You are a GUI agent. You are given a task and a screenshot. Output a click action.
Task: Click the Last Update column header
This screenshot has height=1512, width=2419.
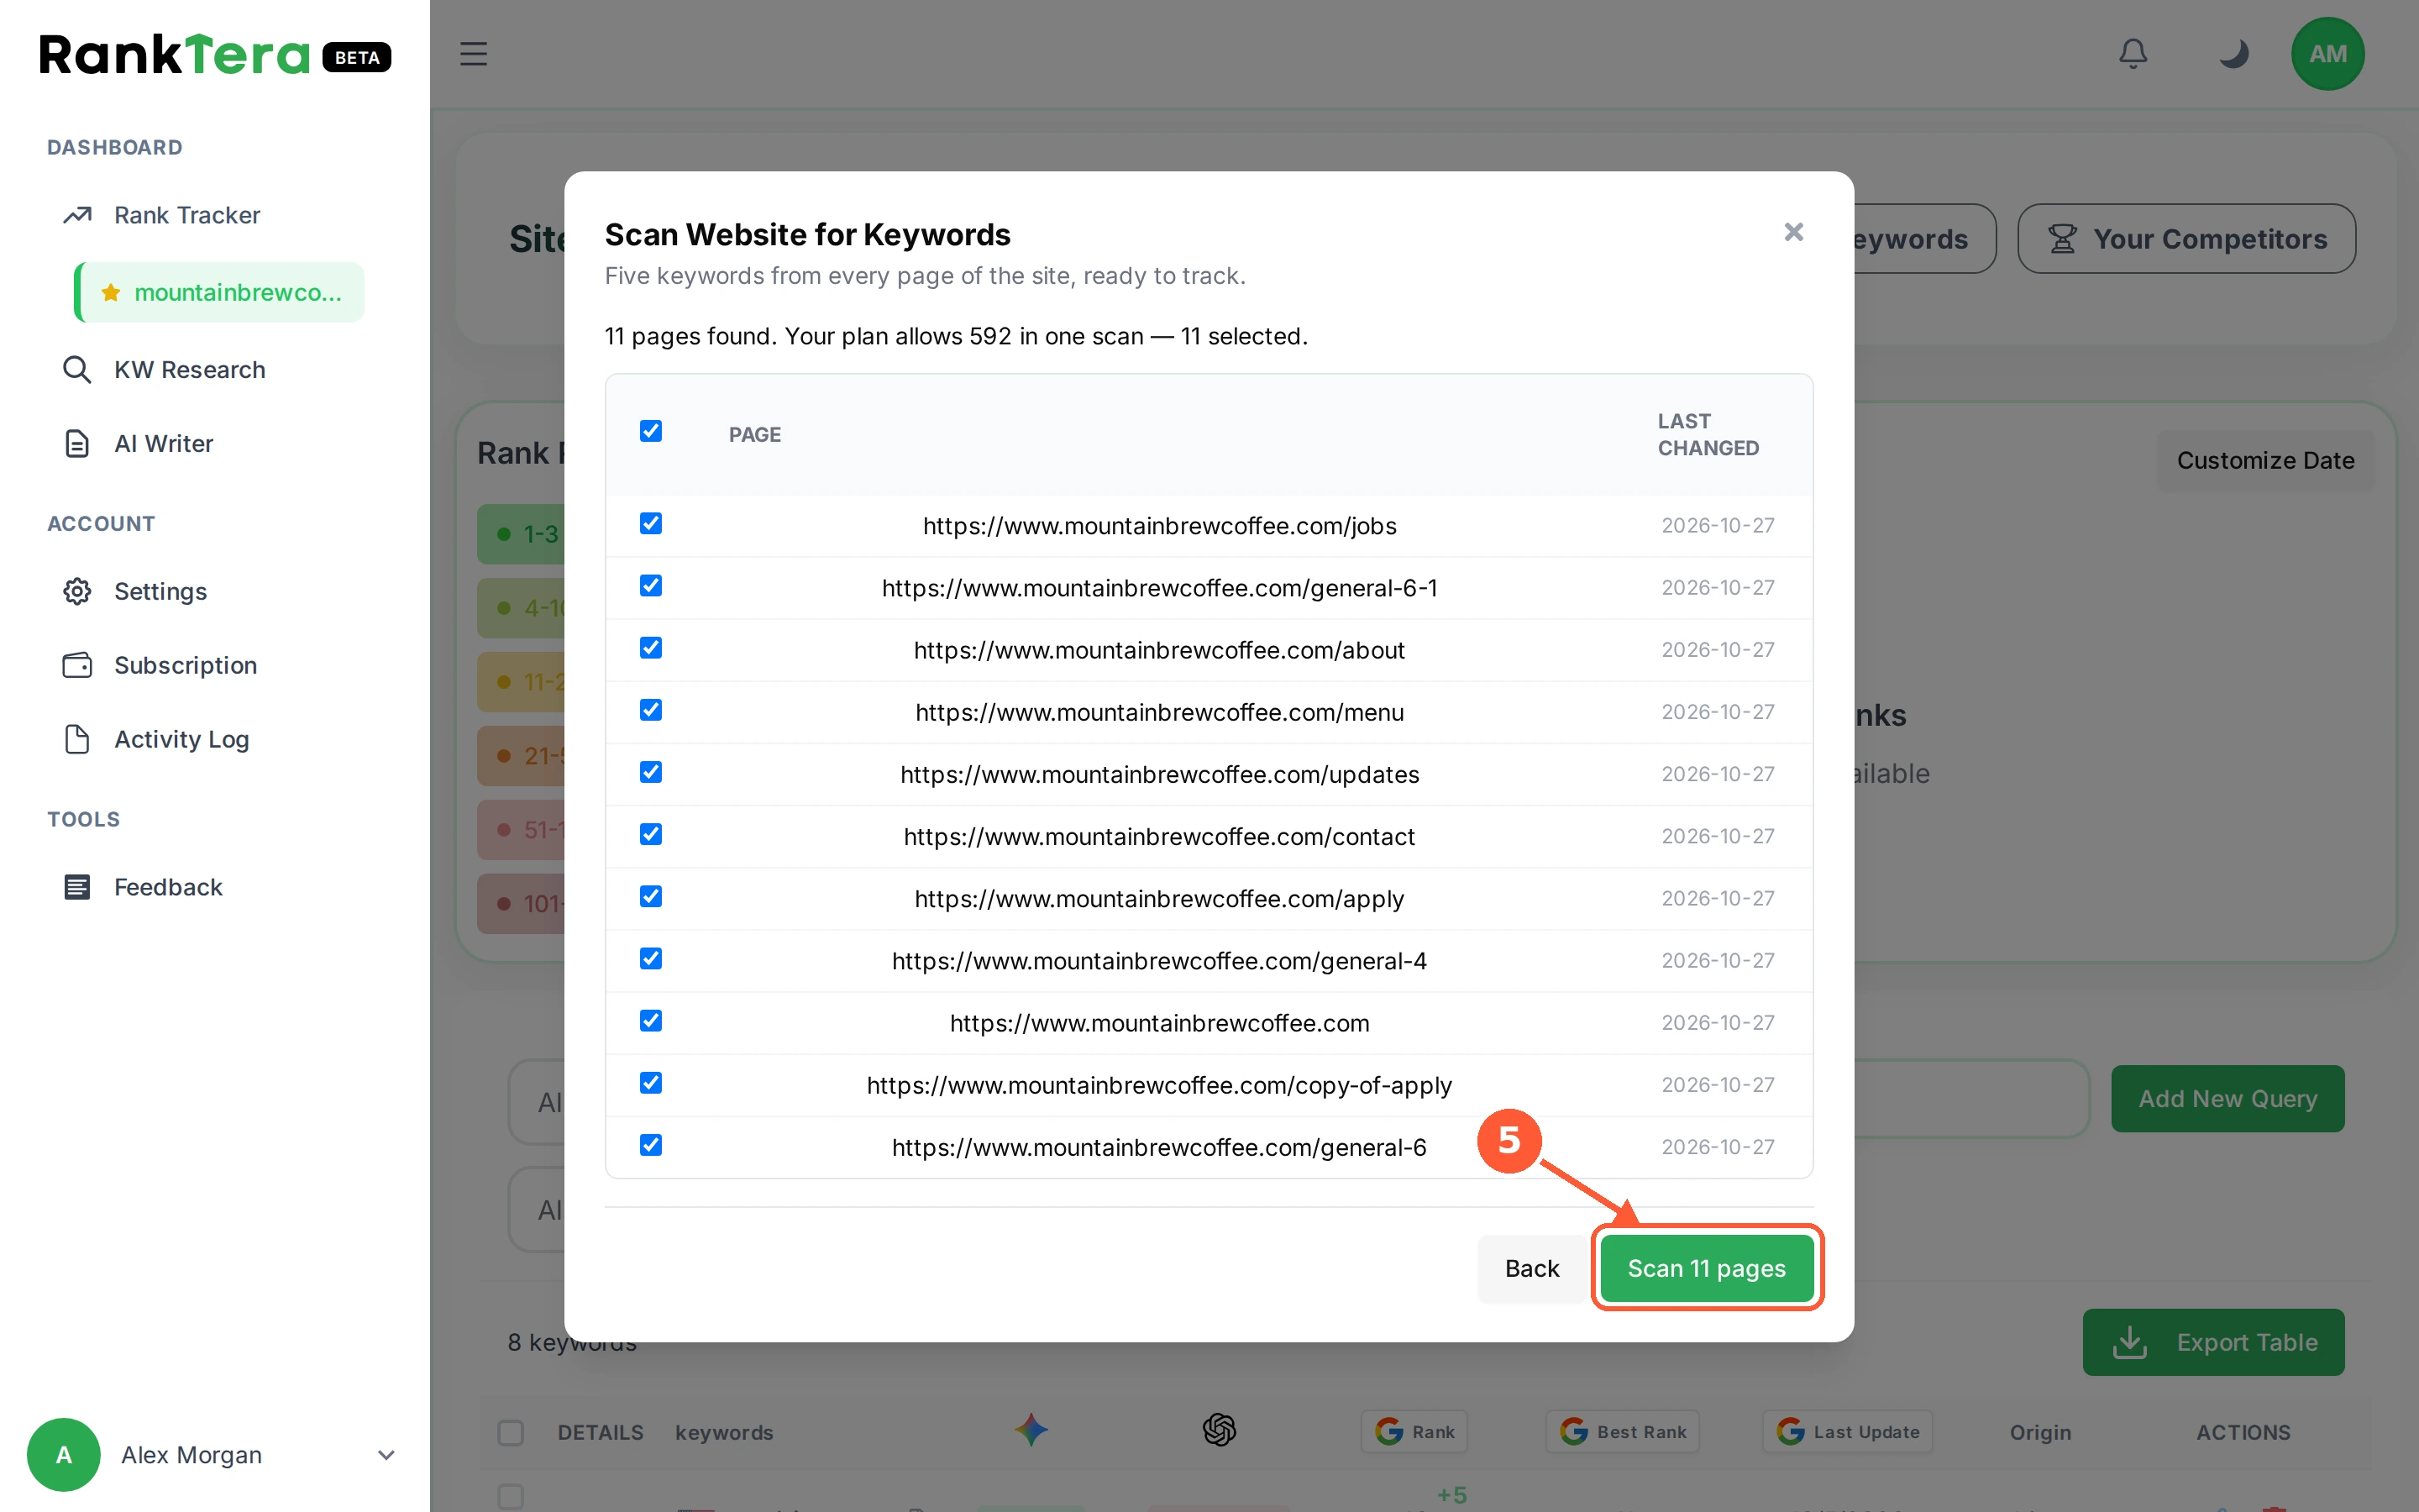click(1847, 1432)
